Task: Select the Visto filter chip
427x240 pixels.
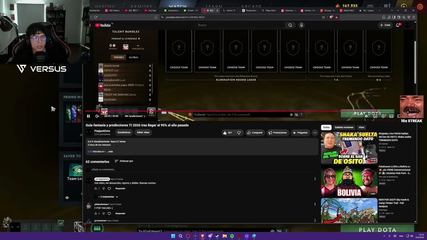Action: (x=361, y=127)
